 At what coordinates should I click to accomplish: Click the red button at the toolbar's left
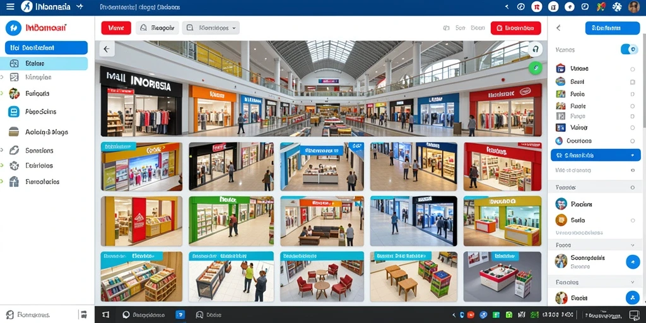pos(116,28)
